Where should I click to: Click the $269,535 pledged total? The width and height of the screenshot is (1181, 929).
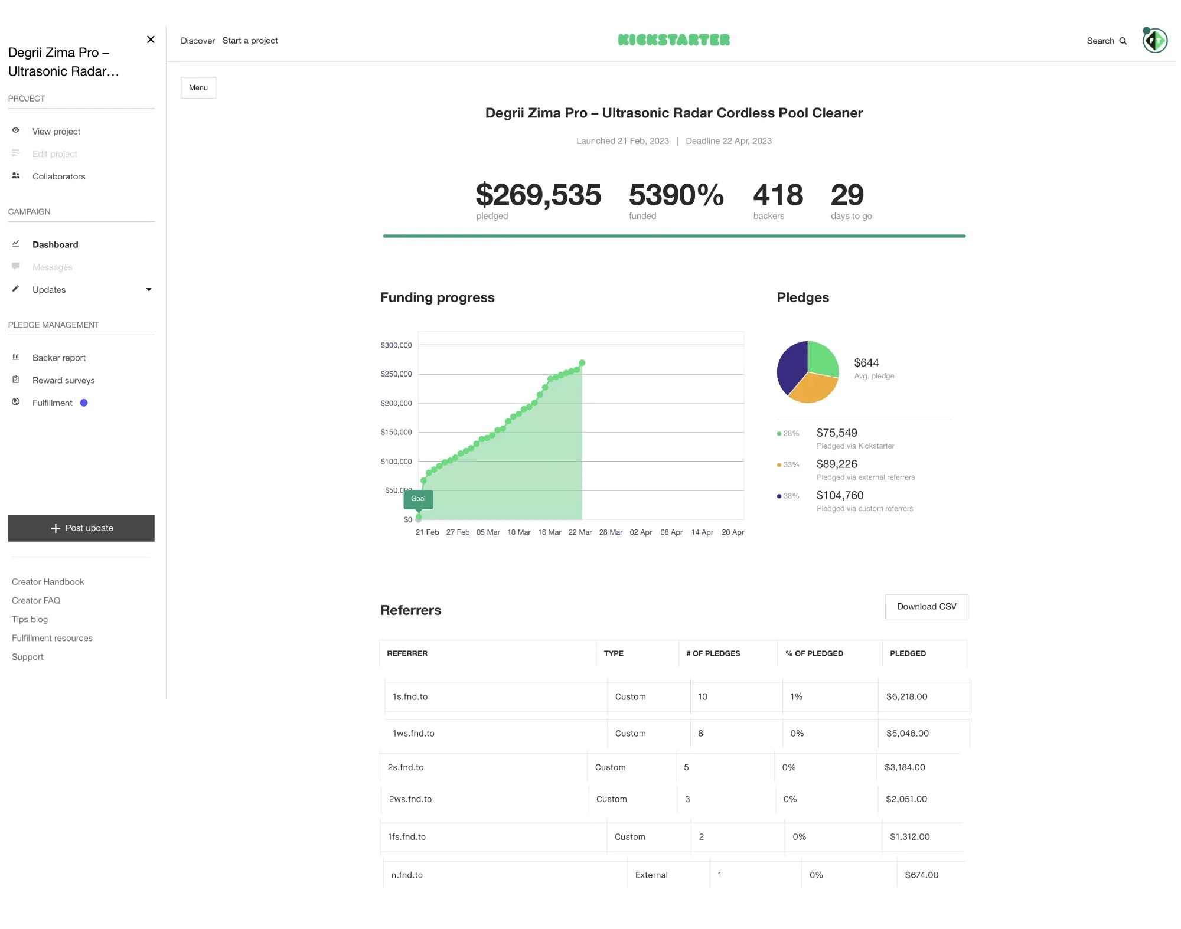coord(539,195)
